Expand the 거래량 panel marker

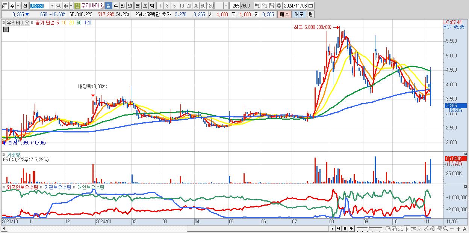point(5,155)
